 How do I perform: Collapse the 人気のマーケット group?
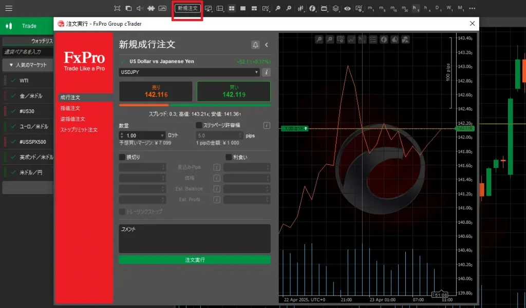point(28,65)
